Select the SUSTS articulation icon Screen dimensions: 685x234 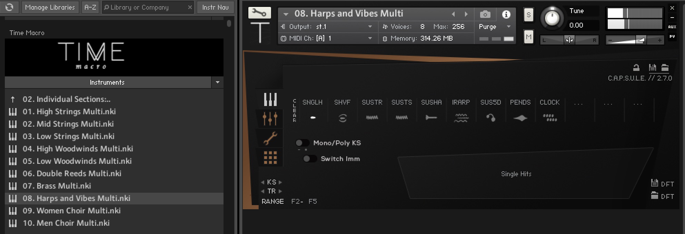(401, 117)
